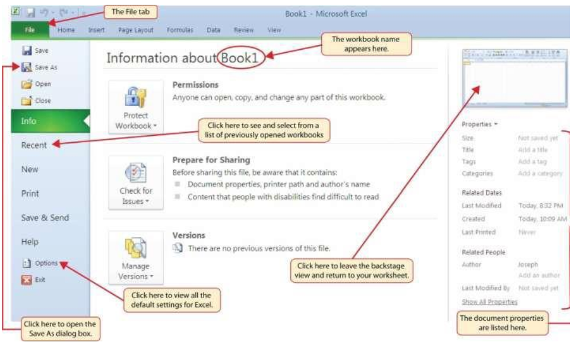577x342 pixels.
Task: Click the Last Printed value 'Never'
Action: (527, 232)
